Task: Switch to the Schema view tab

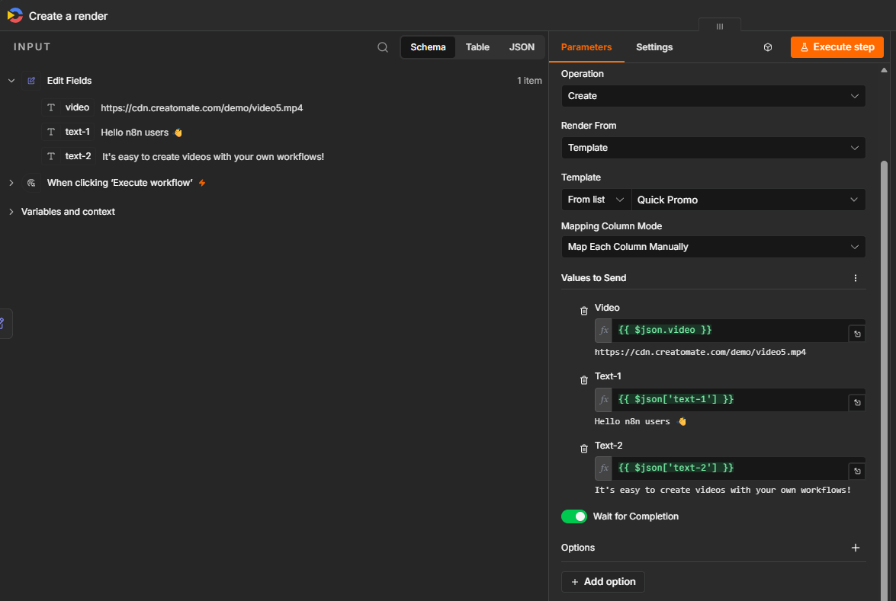Action: [x=428, y=47]
